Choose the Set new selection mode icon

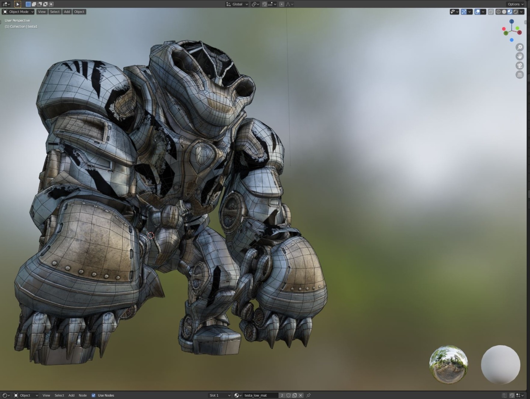(28, 4)
